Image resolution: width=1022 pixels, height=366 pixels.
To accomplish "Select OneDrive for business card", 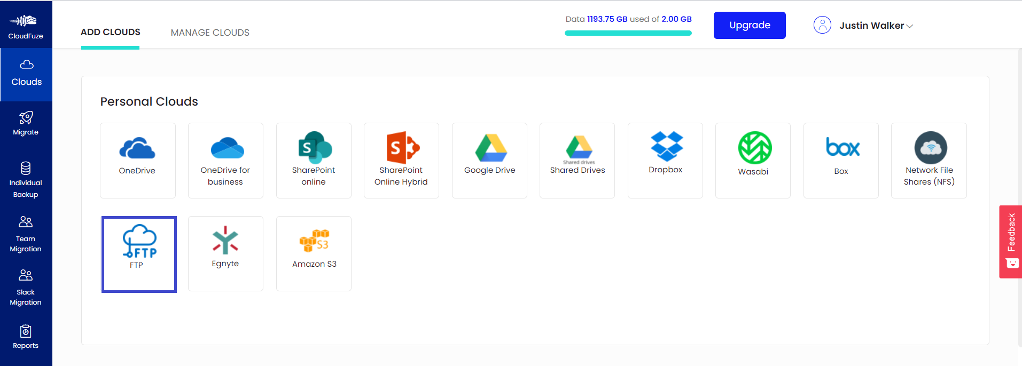I will tap(225, 161).
